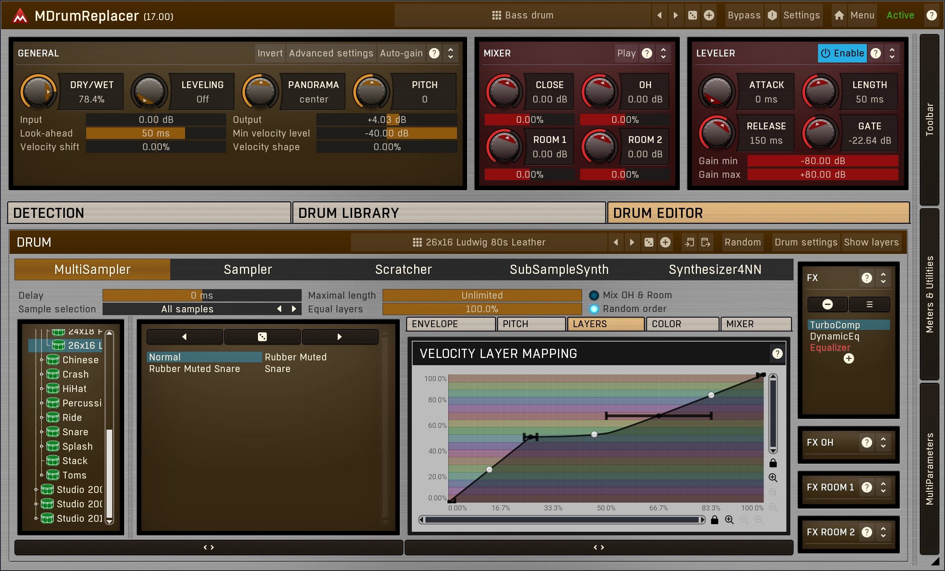
Task: Switch to the DRUM LIBRARY tab
Action: [x=449, y=213]
